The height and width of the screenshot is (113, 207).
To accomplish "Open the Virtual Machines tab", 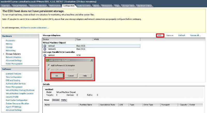I will click(20, 6).
